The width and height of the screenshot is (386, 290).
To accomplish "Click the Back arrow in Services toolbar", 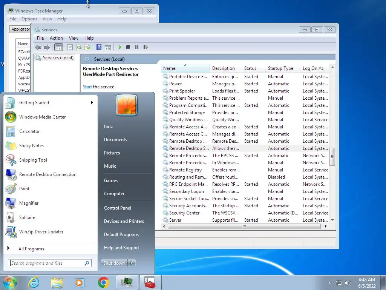I will tap(38, 47).
